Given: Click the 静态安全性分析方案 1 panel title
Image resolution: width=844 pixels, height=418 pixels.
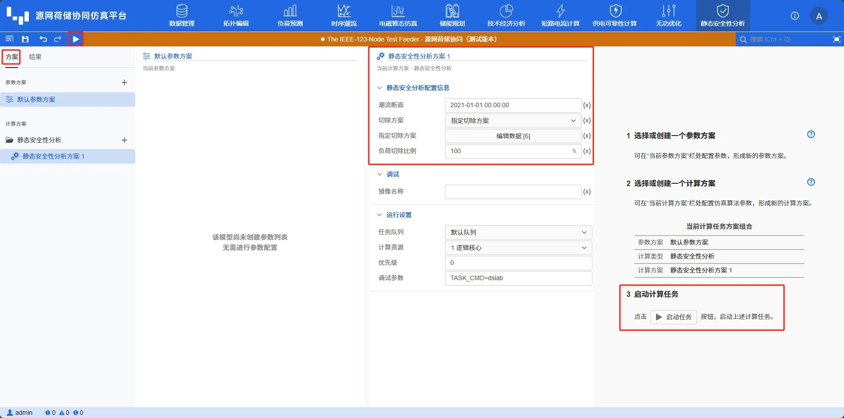Looking at the screenshot, I should 419,56.
